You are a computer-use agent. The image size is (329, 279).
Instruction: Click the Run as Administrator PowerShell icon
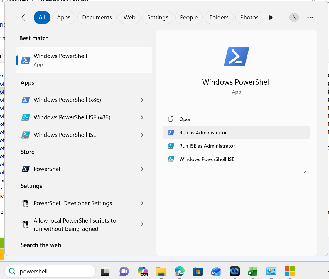[171, 132]
